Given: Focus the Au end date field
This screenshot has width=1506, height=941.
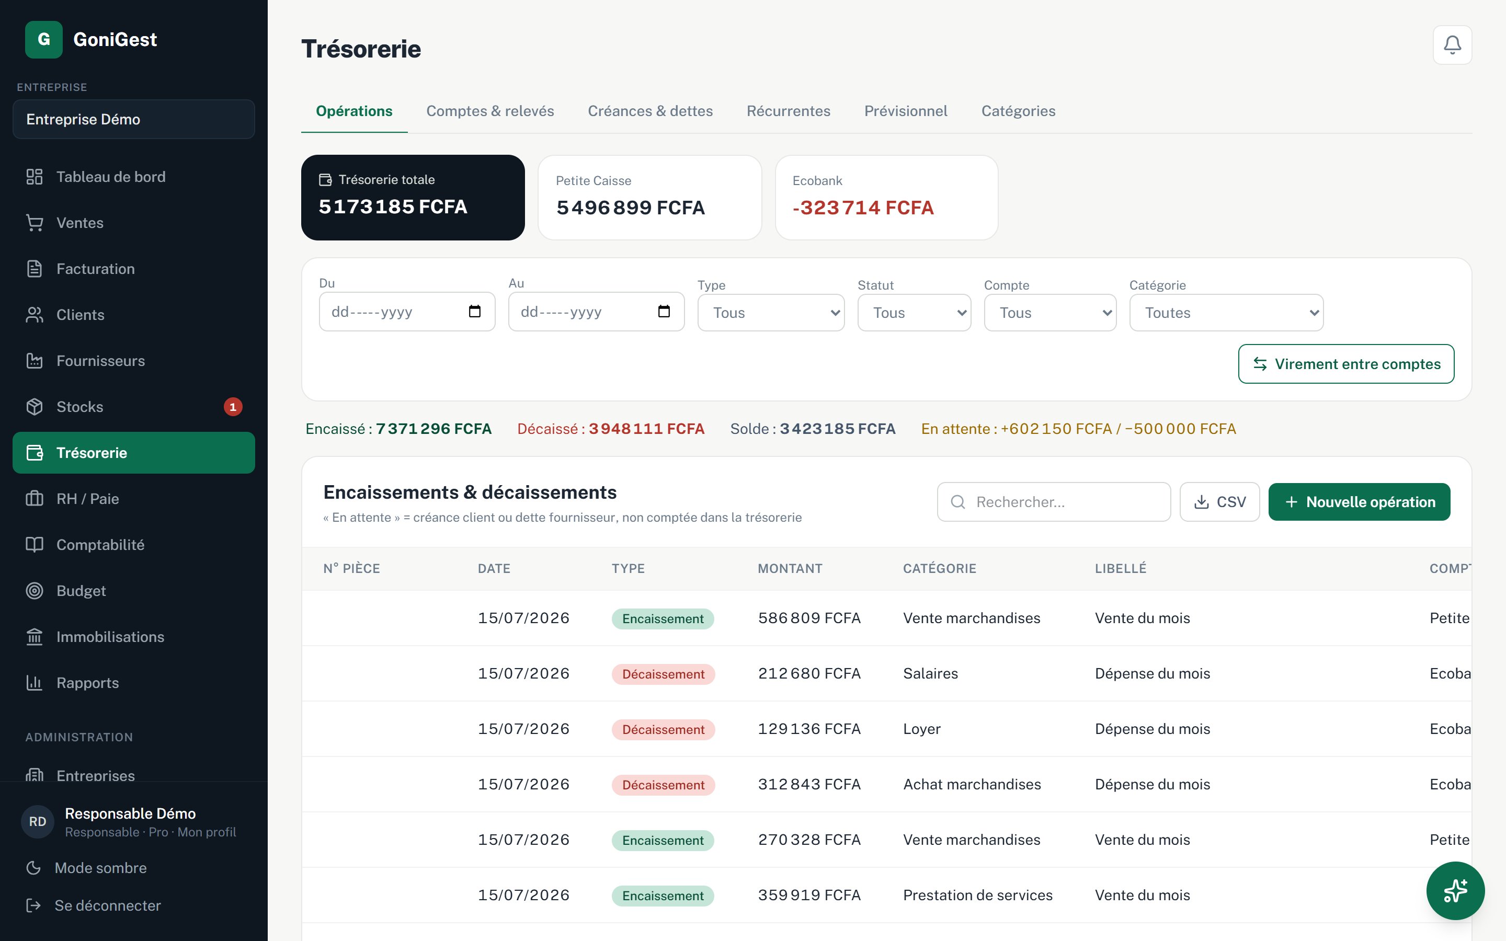Looking at the screenshot, I should 596,311.
